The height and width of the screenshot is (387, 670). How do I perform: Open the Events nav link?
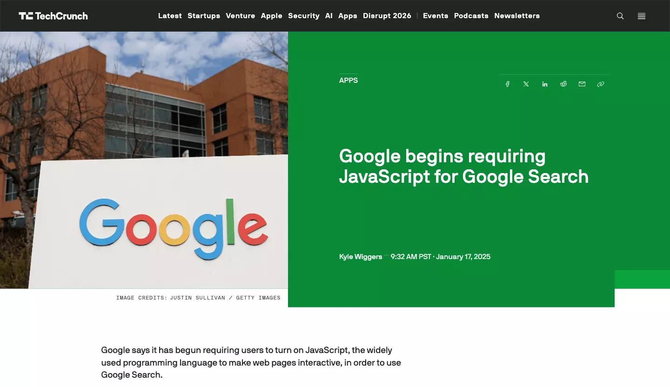[435, 16]
